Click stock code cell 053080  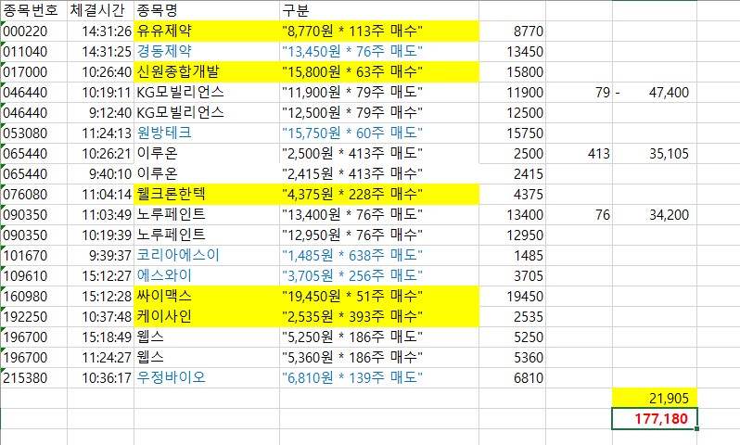click(x=34, y=133)
